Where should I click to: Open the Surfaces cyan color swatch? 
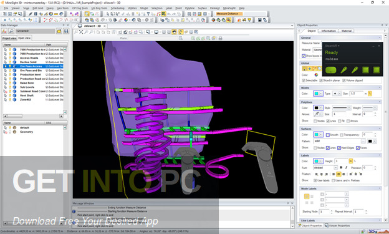pyautogui.click(x=318, y=135)
